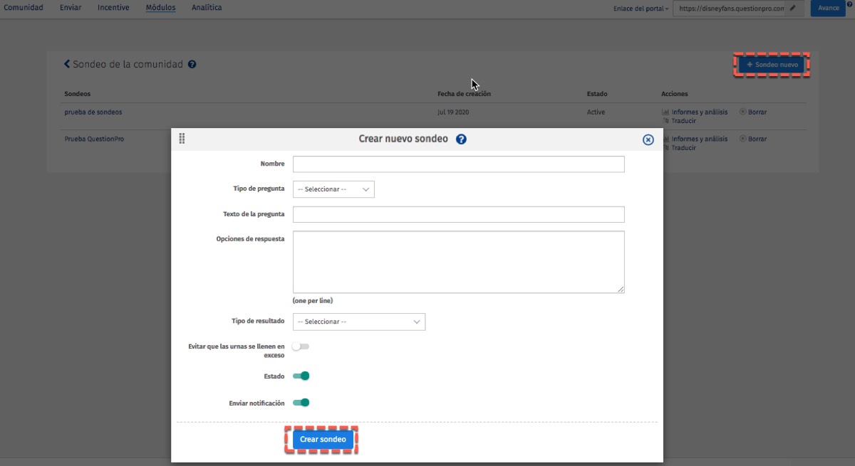Click the Borrar icon for Prueba QuestionPro
Image resolution: width=855 pixels, height=466 pixels.
[743, 139]
